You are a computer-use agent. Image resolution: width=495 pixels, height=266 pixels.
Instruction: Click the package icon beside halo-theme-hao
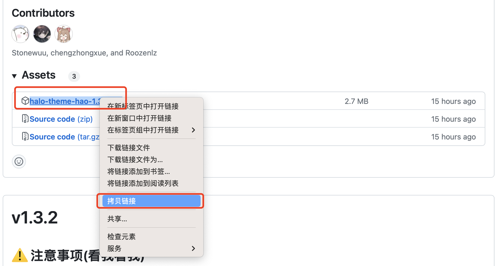tap(25, 101)
